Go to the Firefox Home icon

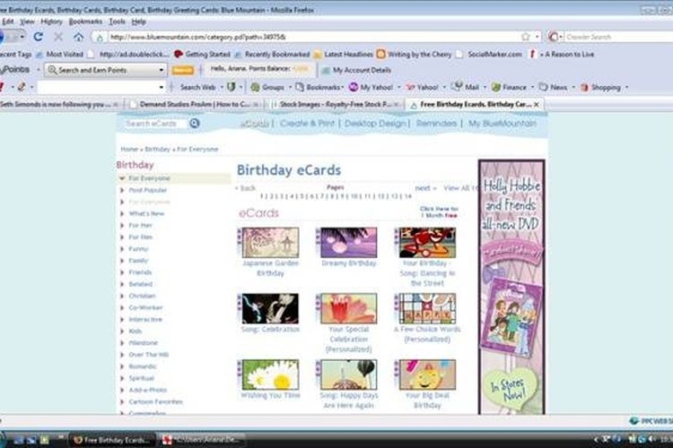(79, 37)
